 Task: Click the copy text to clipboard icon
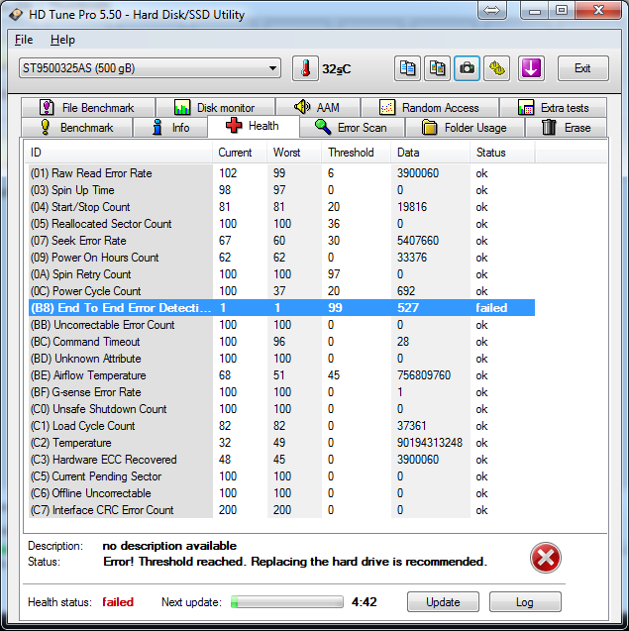coord(407,68)
